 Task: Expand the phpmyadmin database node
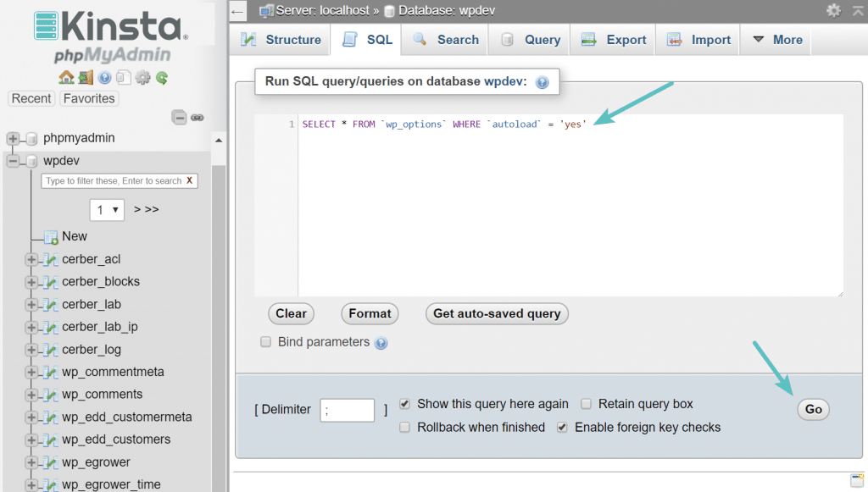tap(13, 138)
